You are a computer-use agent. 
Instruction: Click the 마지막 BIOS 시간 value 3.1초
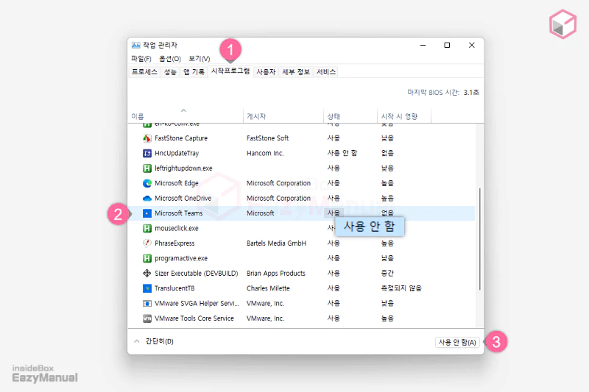click(471, 92)
